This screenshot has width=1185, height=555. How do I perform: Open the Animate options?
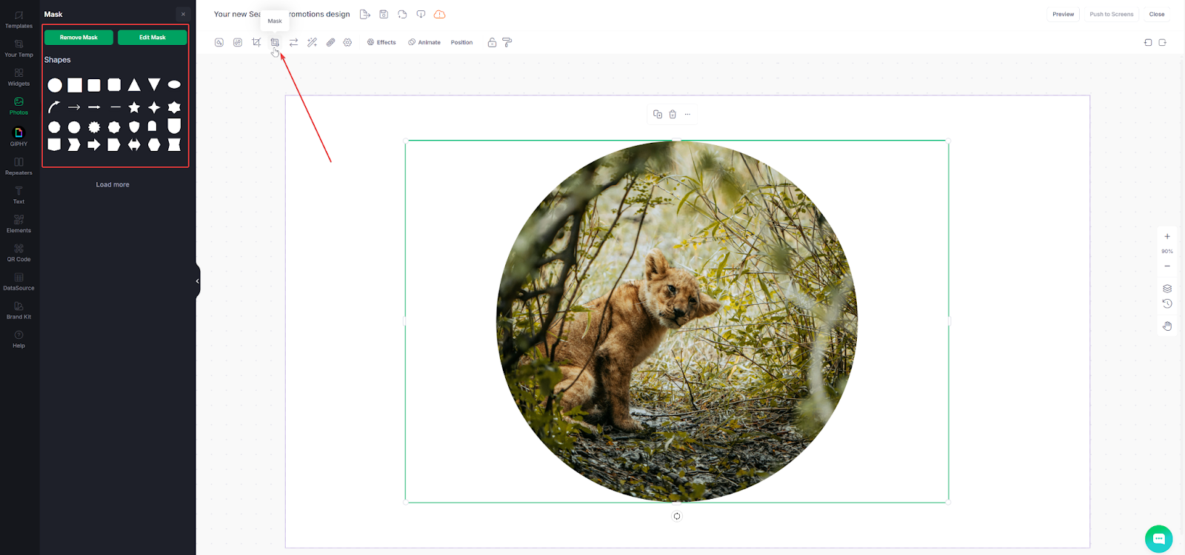[x=424, y=42]
